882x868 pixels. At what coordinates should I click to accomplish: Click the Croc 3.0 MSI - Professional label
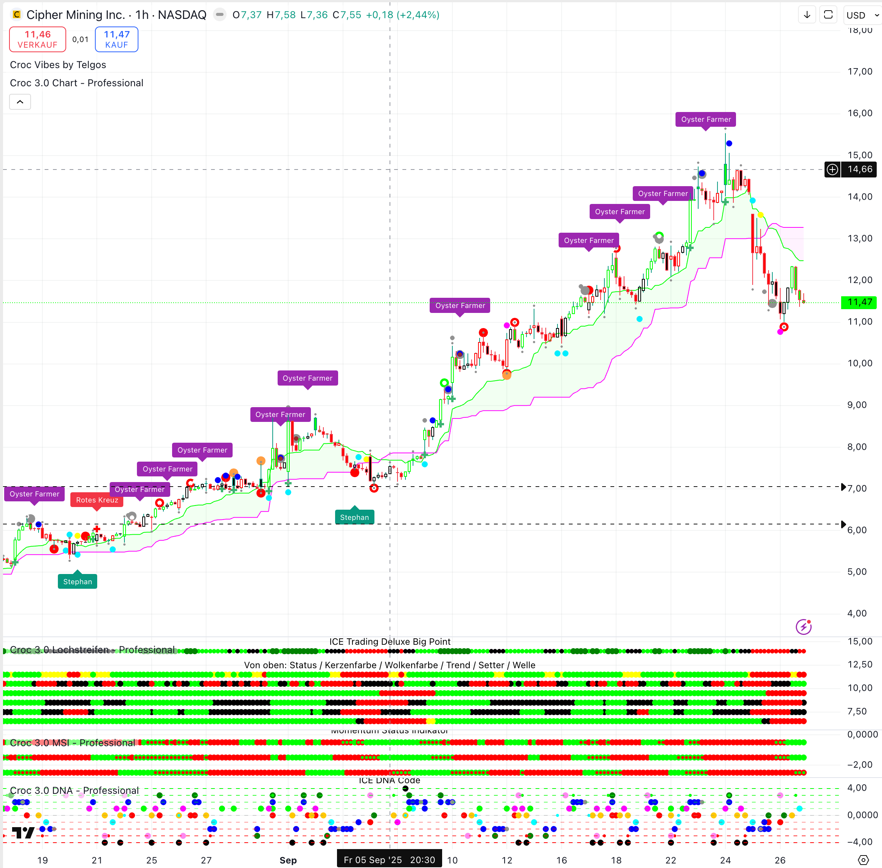(73, 743)
